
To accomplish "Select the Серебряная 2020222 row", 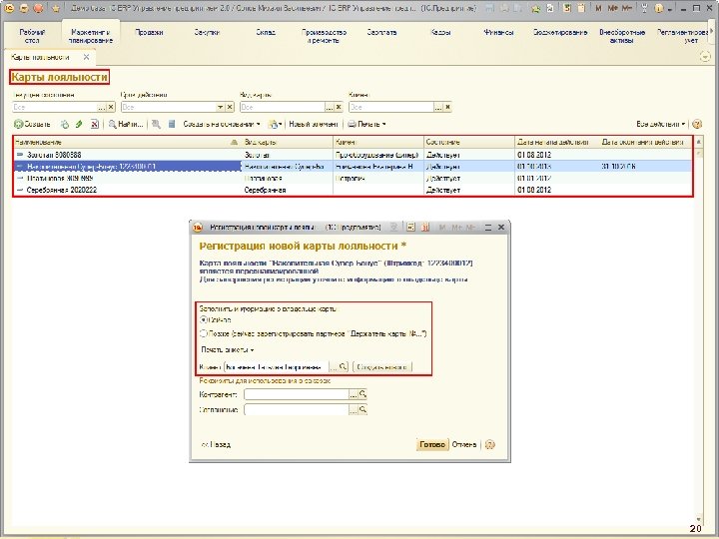I will pyautogui.click(x=353, y=190).
